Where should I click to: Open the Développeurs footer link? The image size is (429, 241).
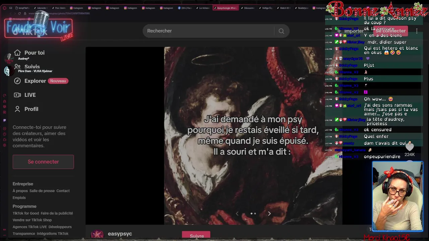click(60, 227)
